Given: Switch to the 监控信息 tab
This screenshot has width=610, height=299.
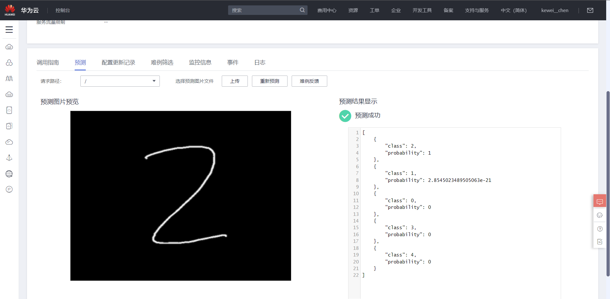Looking at the screenshot, I should (x=200, y=63).
